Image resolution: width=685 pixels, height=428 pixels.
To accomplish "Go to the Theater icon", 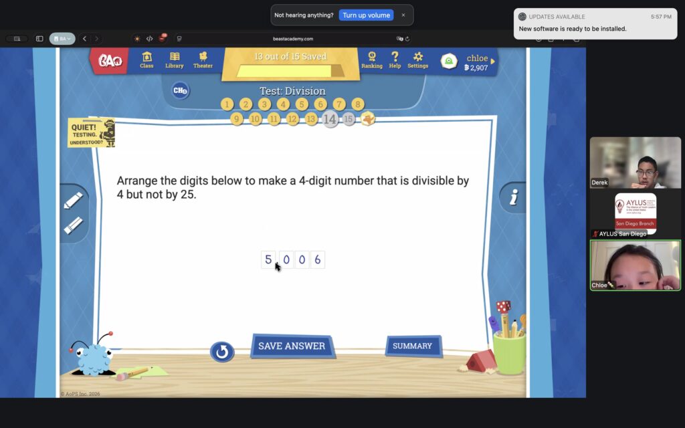I will click(x=203, y=60).
